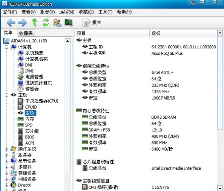Open the 传感器 sensor item
224x191 pixels.
pyautogui.click(x=32, y=89)
